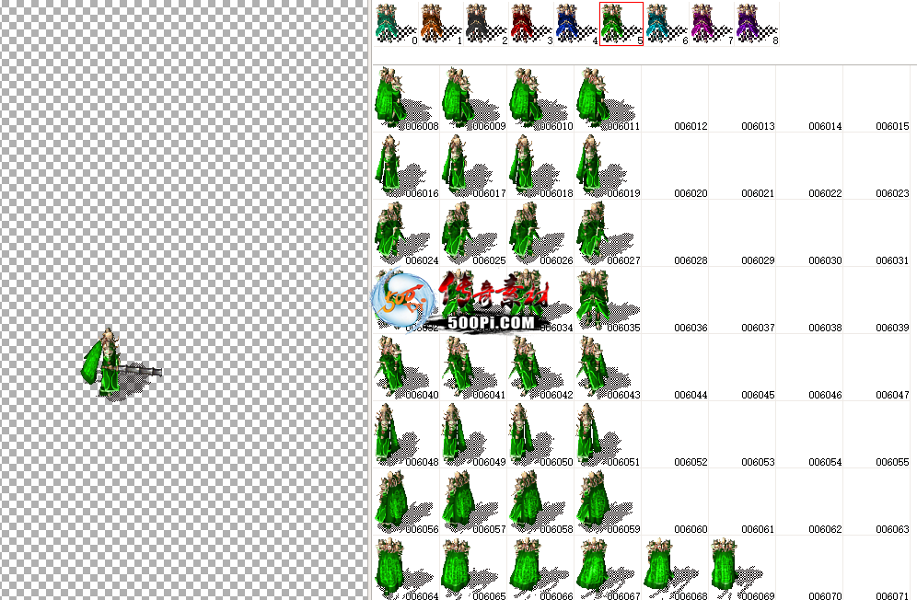Select the cyan costume variant numbered 6
917x600 pixels.
click(666, 24)
